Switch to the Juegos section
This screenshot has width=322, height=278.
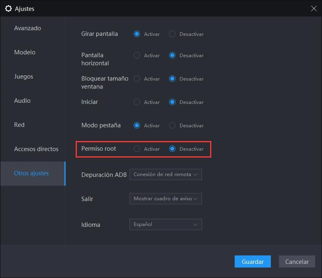click(23, 77)
